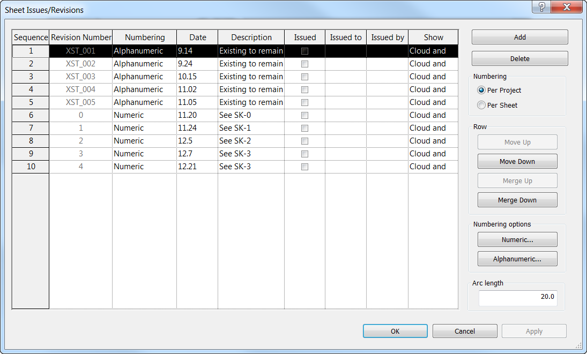The image size is (587, 354).
Task: Click the Date cell 12.21
Action: 197,167
